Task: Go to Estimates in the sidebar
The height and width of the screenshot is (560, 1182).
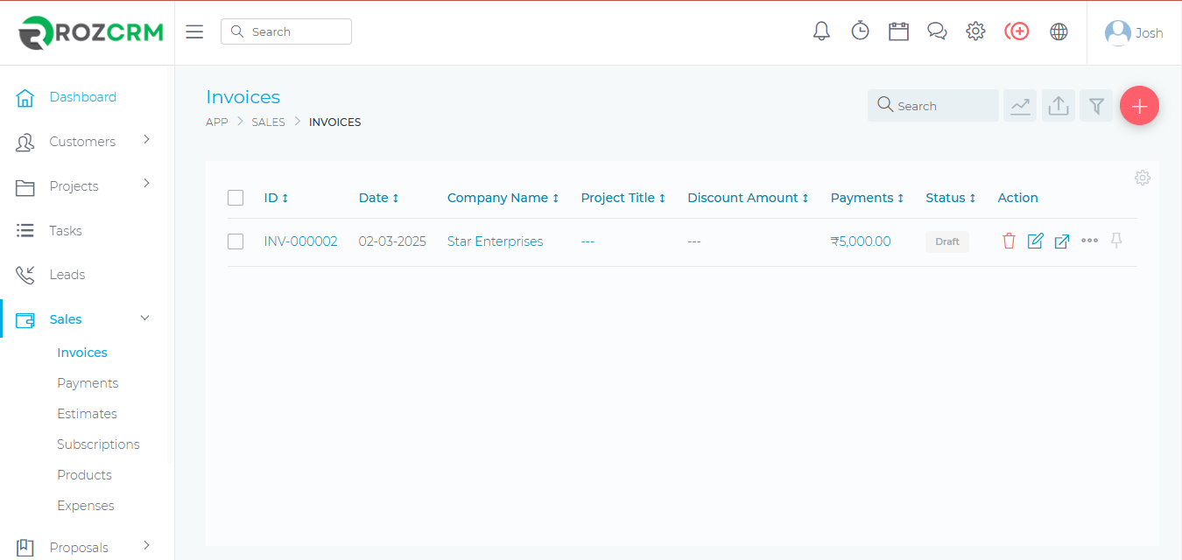Action: [x=87, y=414]
